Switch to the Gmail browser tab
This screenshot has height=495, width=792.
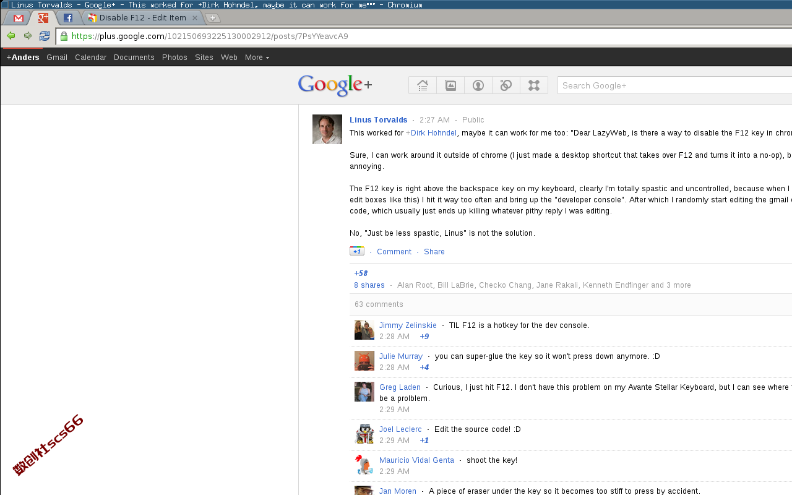pos(18,18)
